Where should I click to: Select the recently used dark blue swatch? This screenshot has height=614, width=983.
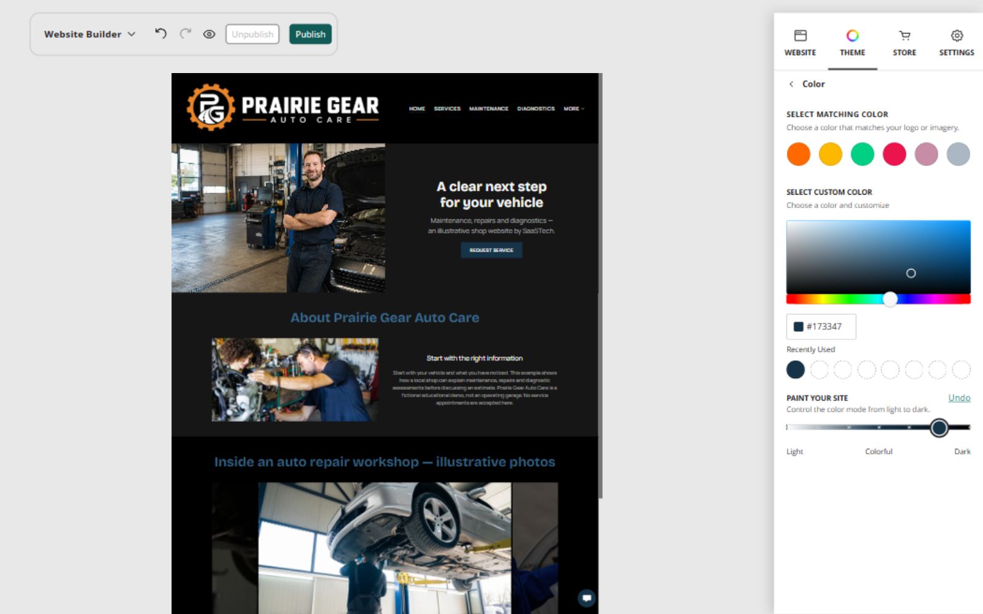tap(796, 370)
